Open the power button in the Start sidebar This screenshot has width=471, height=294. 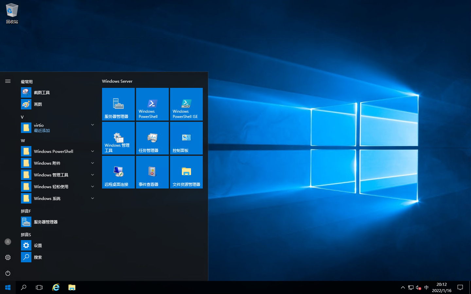pyautogui.click(x=8, y=273)
